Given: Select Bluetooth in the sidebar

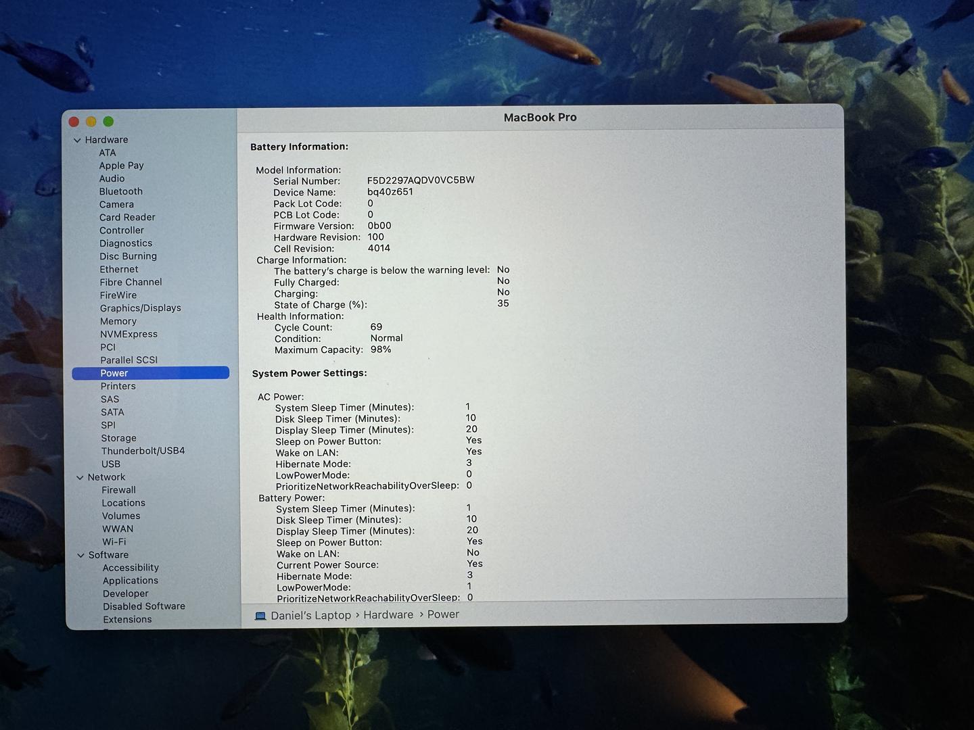Looking at the screenshot, I should [120, 191].
